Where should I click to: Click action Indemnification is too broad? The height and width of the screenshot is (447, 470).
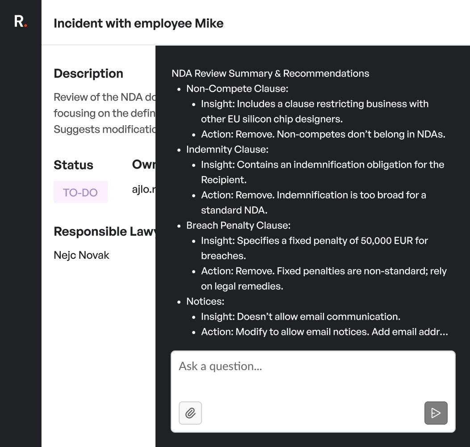314,202
